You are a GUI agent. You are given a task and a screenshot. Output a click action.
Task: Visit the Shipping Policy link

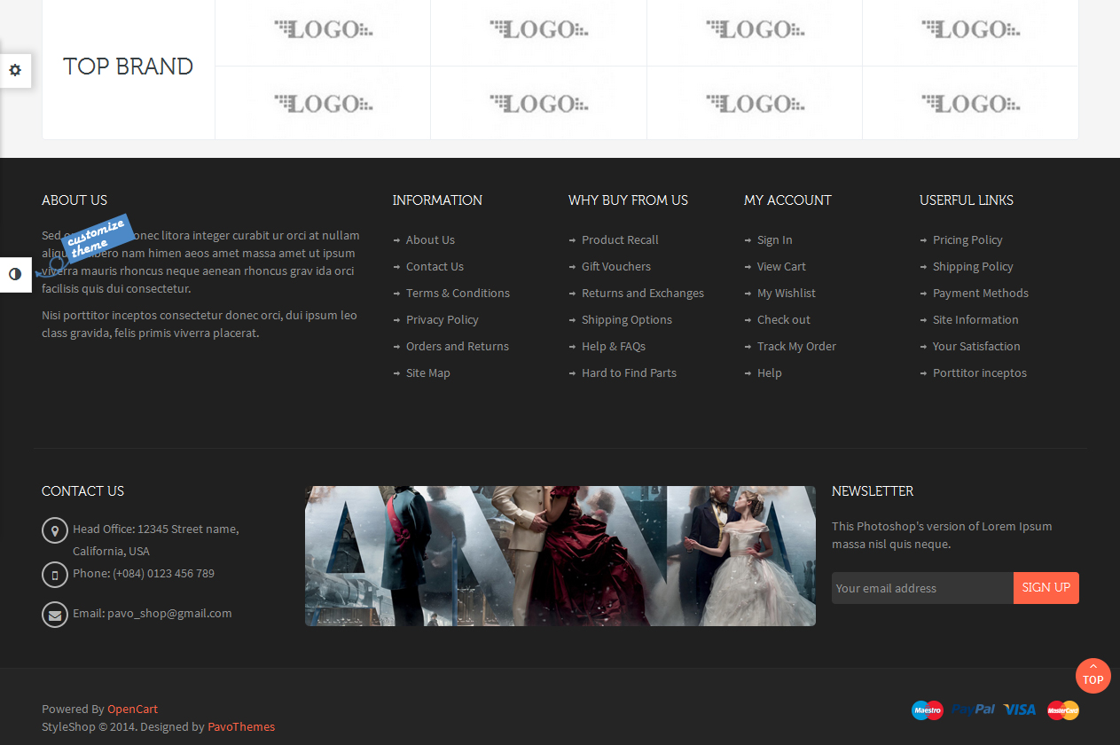coord(972,266)
